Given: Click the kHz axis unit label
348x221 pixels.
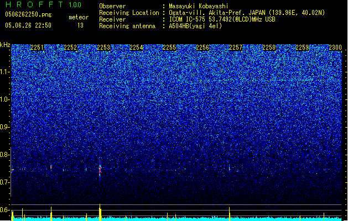Looking at the screenshot, I should coord(5,45).
